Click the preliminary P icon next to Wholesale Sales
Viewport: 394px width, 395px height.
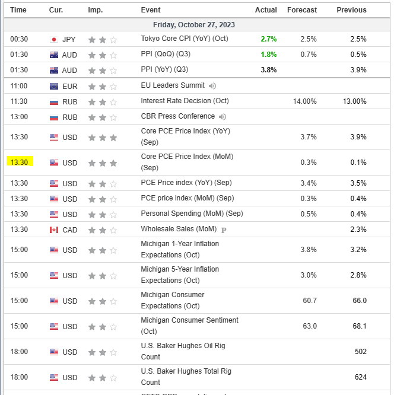click(224, 230)
